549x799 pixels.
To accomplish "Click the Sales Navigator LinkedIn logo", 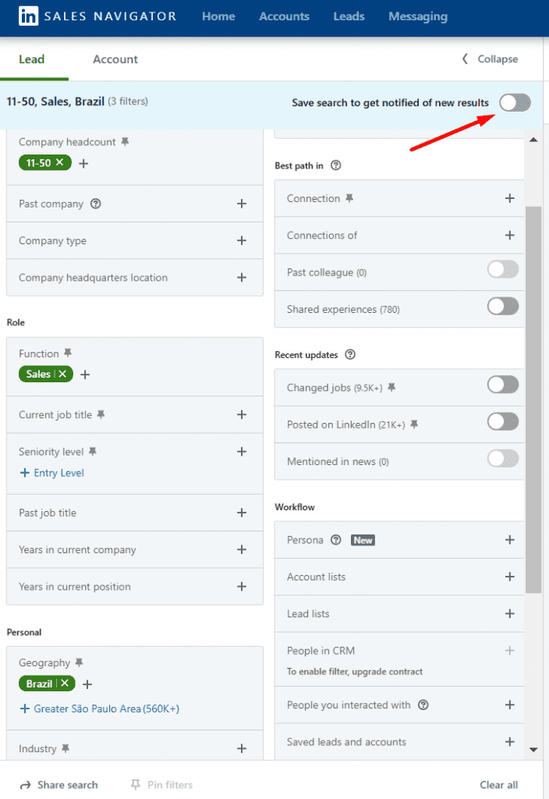I will click(28, 16).
